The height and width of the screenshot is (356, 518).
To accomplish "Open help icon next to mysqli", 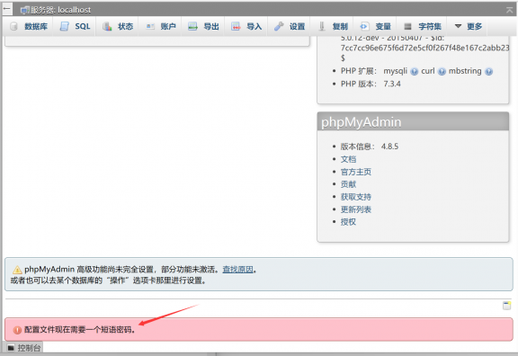I will (x=415, y=72).
